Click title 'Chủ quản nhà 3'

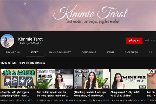pos(125,94)
